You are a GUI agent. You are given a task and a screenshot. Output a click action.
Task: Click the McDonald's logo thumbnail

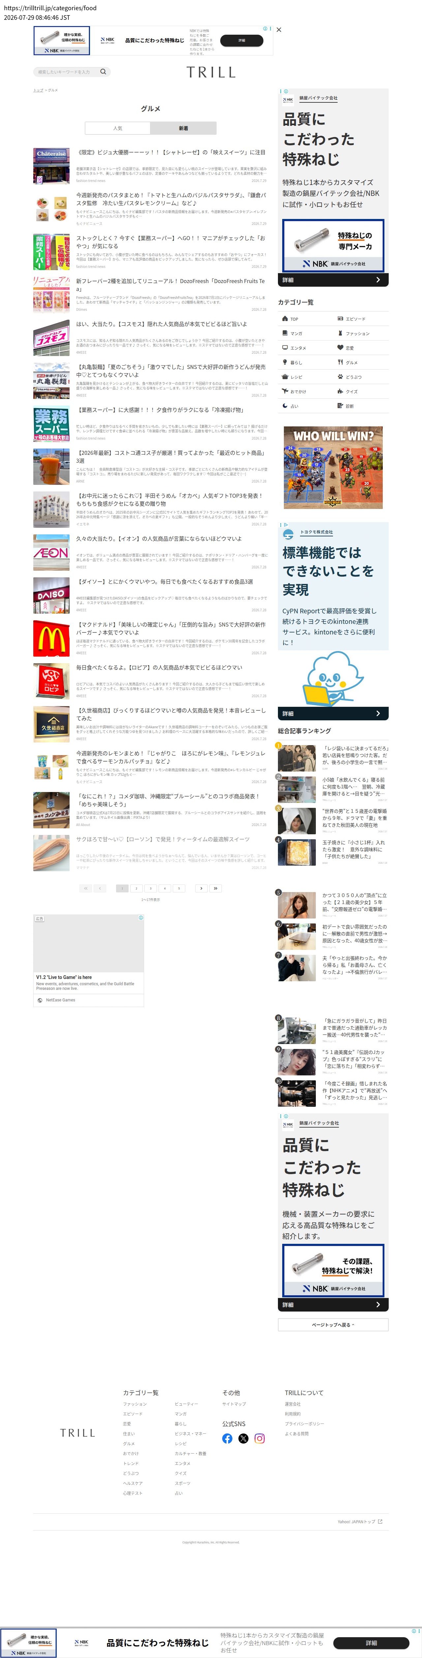tap(51, 638)
